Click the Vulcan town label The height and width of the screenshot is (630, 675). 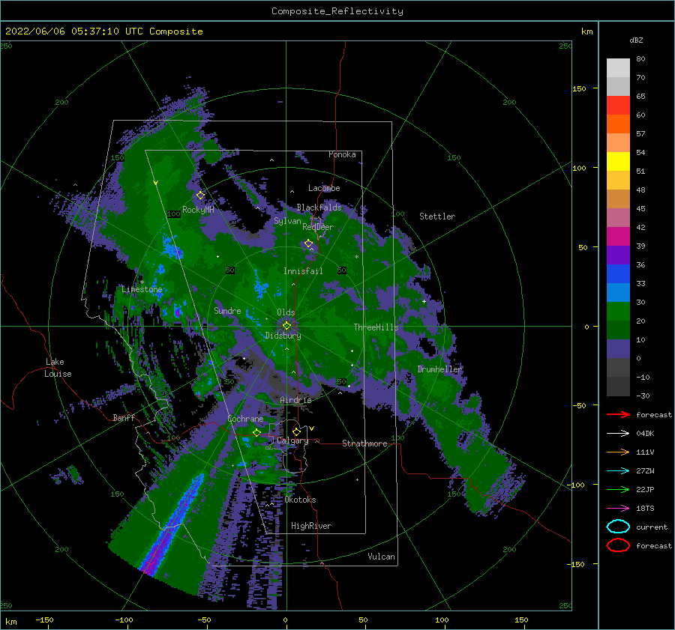[x=381, y=557]
